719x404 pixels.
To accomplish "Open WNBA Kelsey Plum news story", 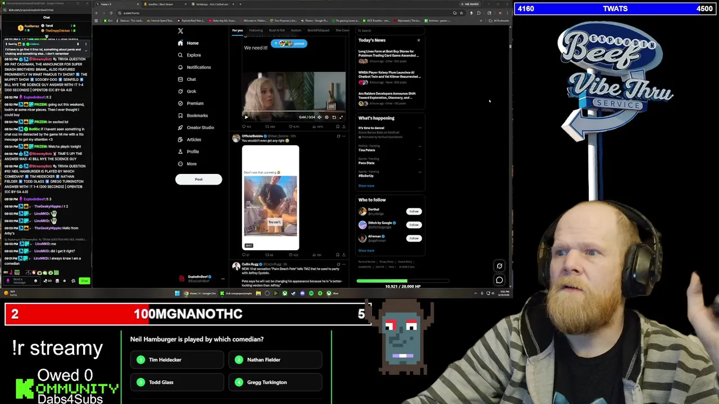I will click(389, 76).
